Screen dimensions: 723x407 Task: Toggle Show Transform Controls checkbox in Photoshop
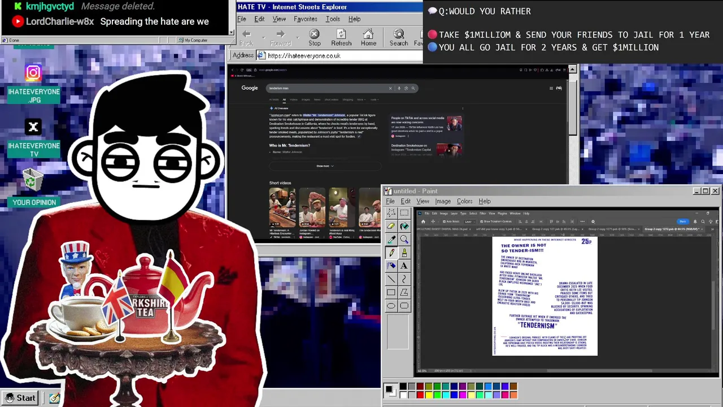(x=482, y=222)
